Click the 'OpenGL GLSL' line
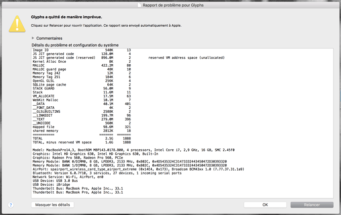This screenshot has height=215, width=341. (x=82, y=81)
